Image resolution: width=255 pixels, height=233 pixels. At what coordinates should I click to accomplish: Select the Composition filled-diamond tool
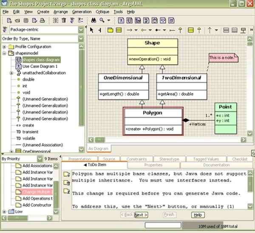tap(158, 30)
